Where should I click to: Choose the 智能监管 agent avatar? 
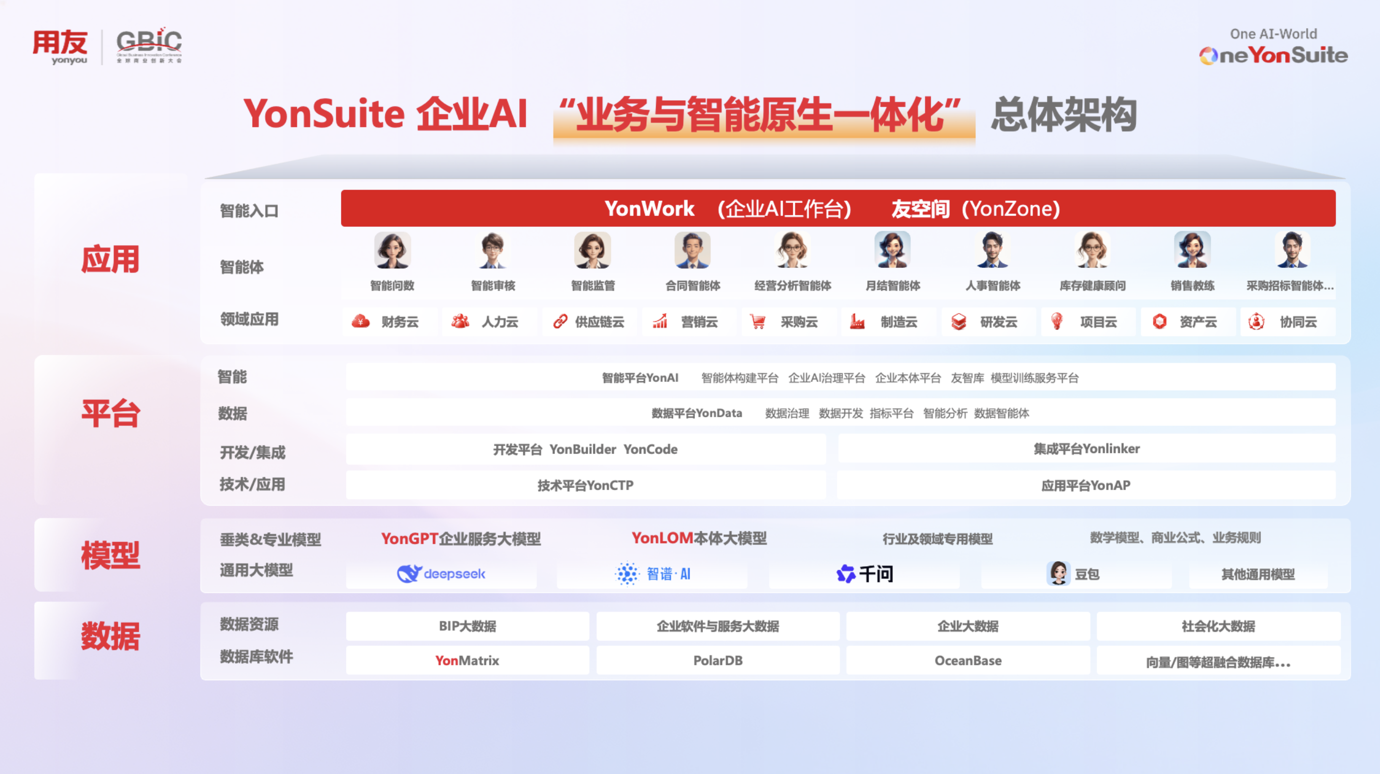pos(593,250)
